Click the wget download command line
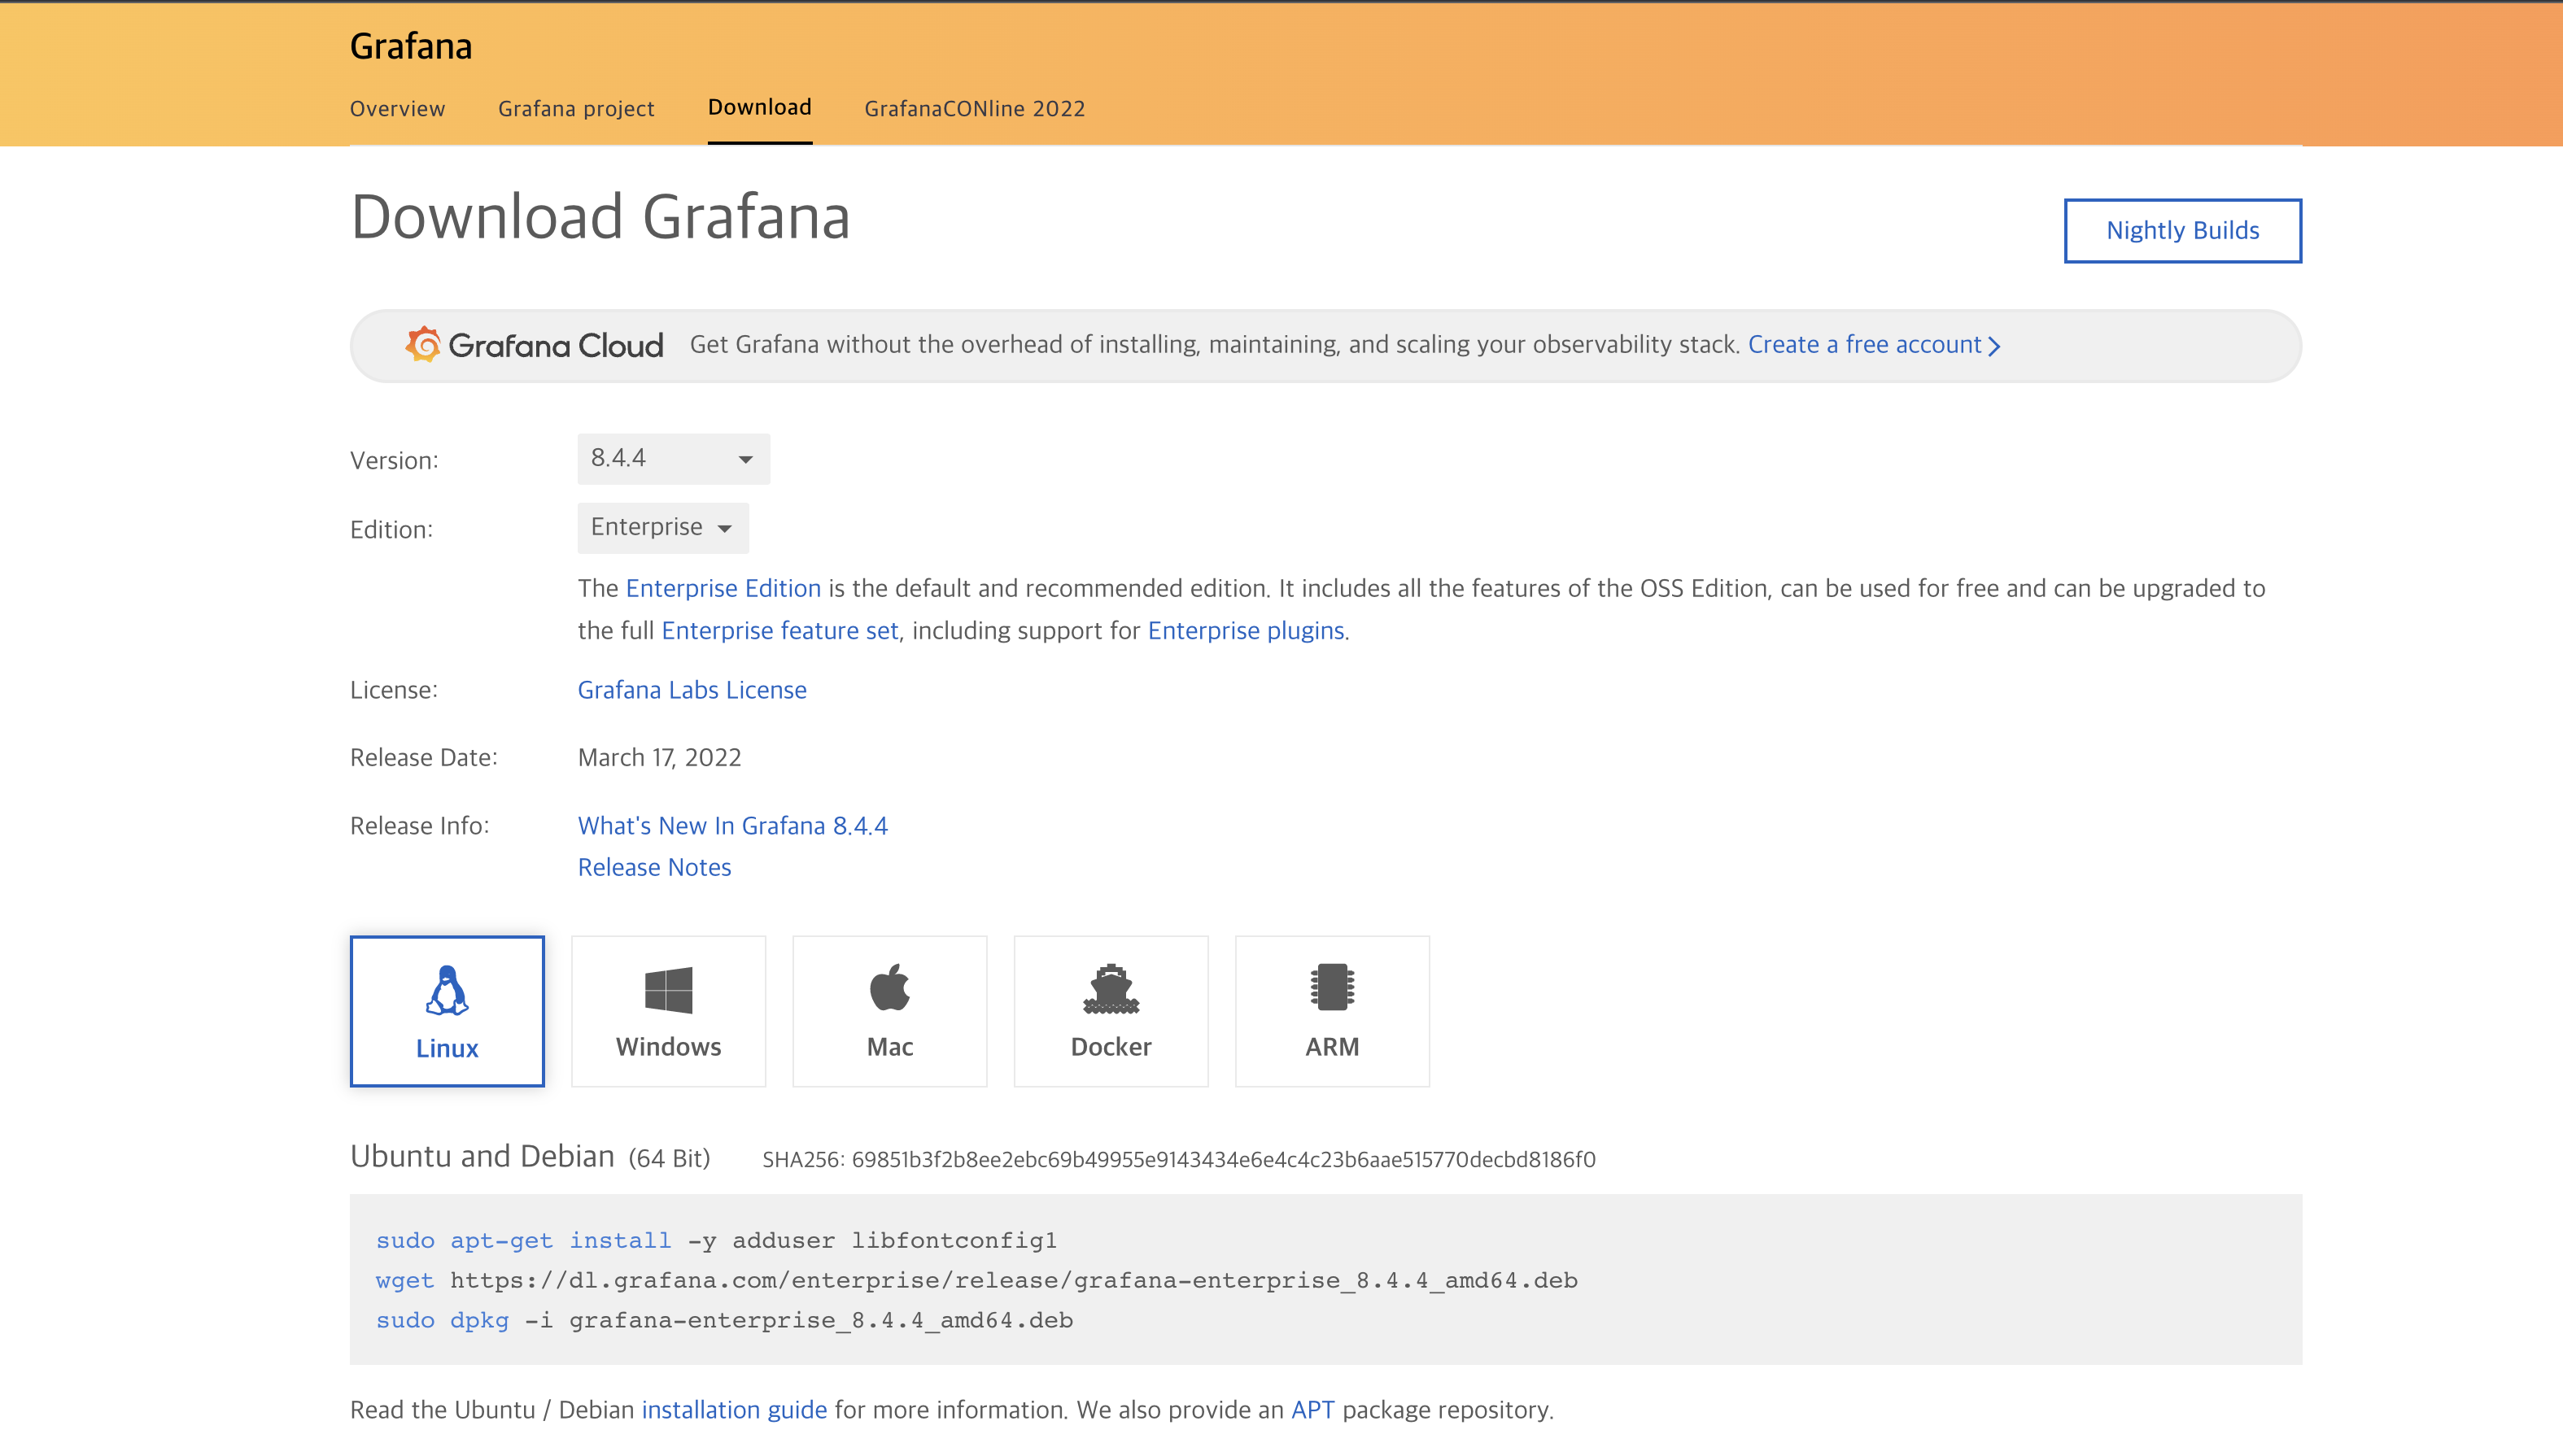Viewport: 2563px width, 1456px height. tap(977, 1280)
